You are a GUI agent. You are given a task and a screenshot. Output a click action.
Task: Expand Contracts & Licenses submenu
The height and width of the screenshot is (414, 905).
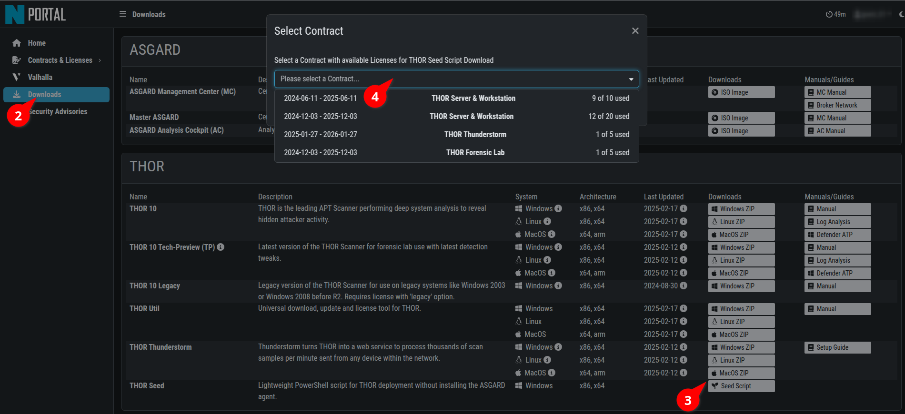(x=100, y=60)
